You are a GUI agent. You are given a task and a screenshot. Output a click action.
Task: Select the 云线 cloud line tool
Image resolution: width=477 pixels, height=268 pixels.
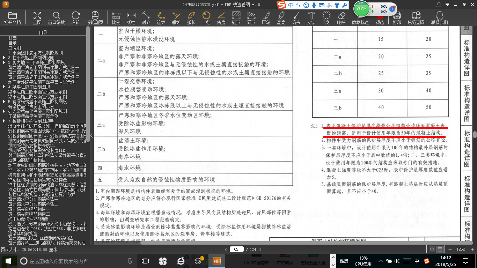(x=326, y=18)
